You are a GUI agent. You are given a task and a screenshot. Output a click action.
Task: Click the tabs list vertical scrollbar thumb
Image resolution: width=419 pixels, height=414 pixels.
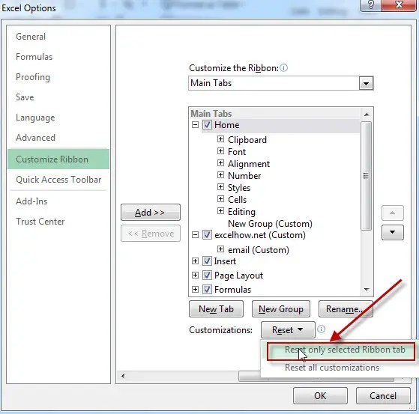click(x=366, y=176)
